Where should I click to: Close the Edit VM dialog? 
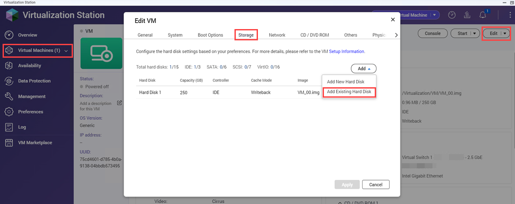(393, 20)
